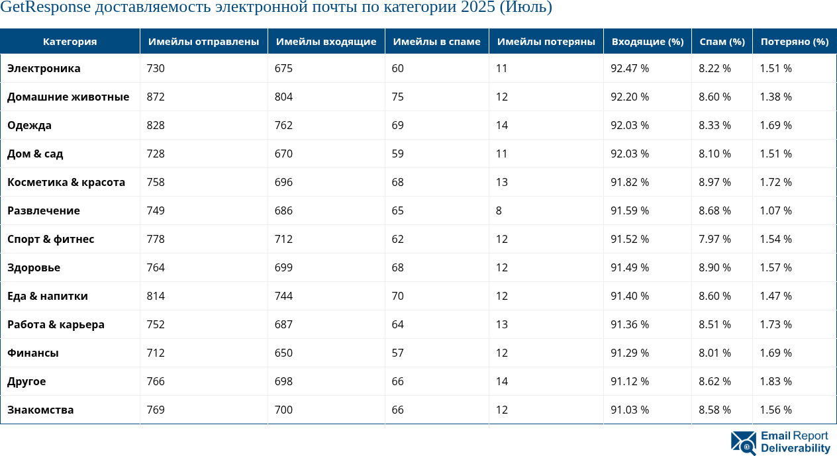Click lost count '8' in Развлечение row
The image size is (837, 456).
tap(499, 210)
